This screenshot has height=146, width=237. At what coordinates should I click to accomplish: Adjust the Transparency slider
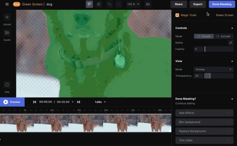[208, 76]
